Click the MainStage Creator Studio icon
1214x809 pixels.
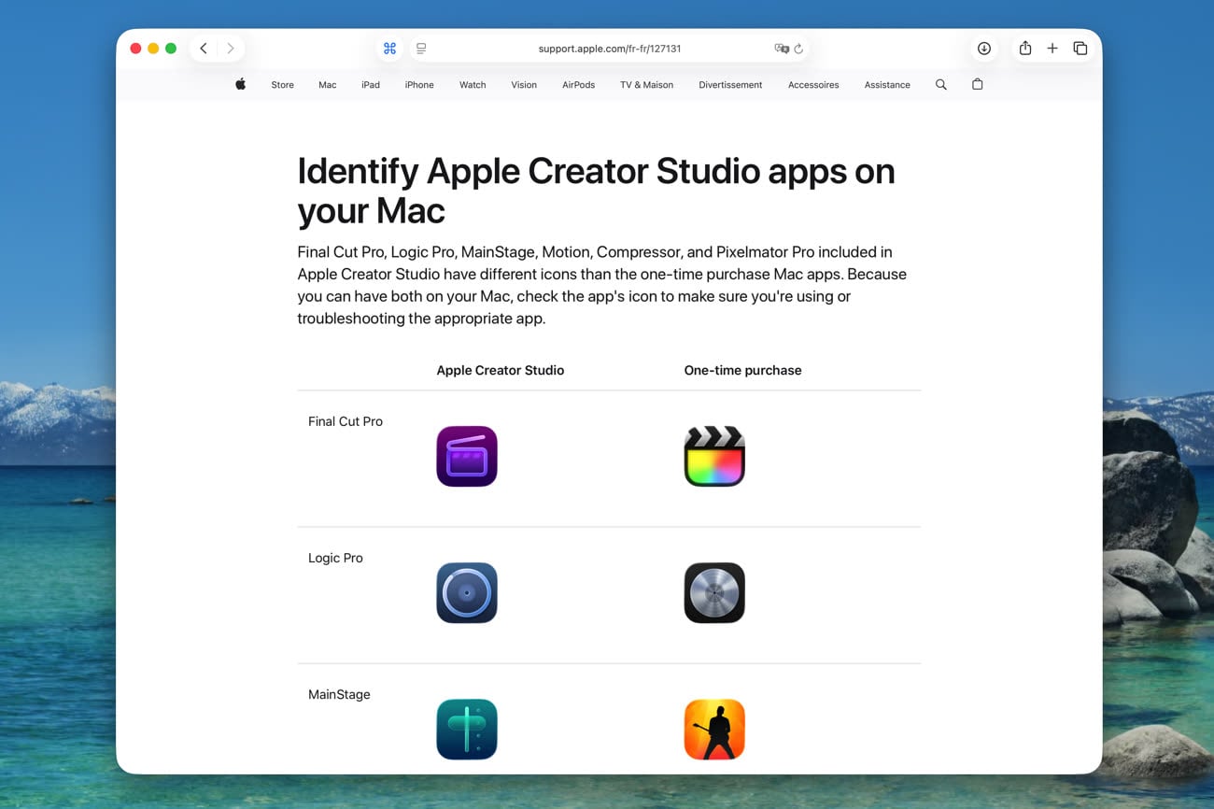point(467,730)
